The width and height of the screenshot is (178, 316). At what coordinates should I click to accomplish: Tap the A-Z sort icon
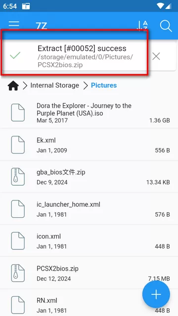142,26
